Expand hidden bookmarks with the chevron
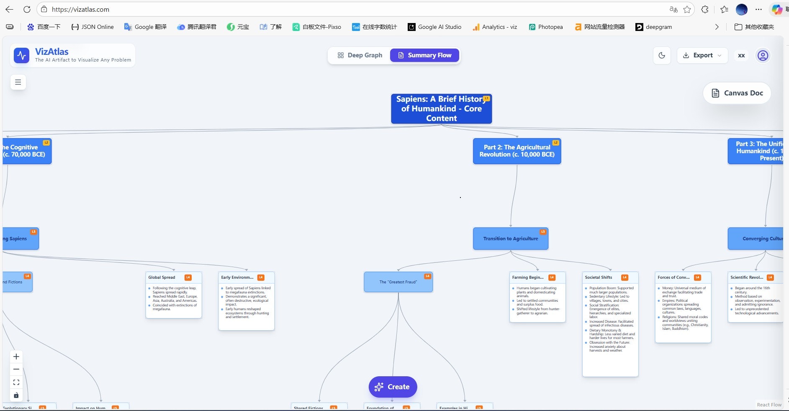 [717, 27]
